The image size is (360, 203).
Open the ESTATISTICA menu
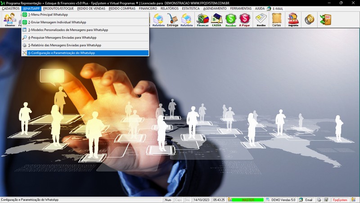pyautogui.click(x=191, y=9)
